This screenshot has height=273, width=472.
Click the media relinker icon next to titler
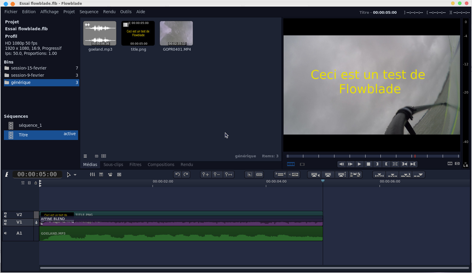click(x=110, y=175)
